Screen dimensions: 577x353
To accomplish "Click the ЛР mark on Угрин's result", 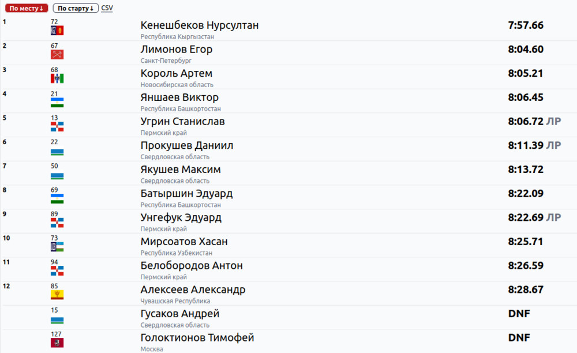I will [554, 122].
